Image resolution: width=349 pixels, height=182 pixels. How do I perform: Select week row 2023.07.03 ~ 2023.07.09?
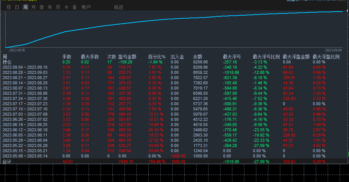174,114
